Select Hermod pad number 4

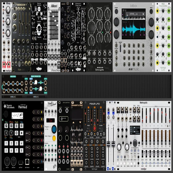coord(21,143)
